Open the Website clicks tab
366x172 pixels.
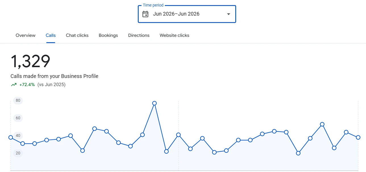174,35
